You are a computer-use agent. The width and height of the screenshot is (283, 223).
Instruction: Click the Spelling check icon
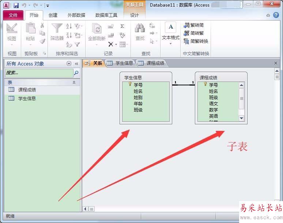tap(122, 35)
